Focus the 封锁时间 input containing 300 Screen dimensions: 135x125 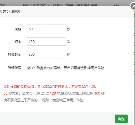[x=47, y=54]
